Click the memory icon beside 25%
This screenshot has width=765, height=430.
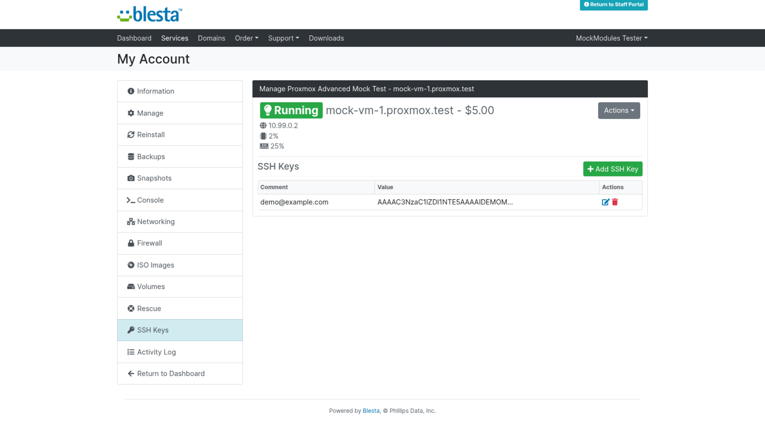[264, 146]
